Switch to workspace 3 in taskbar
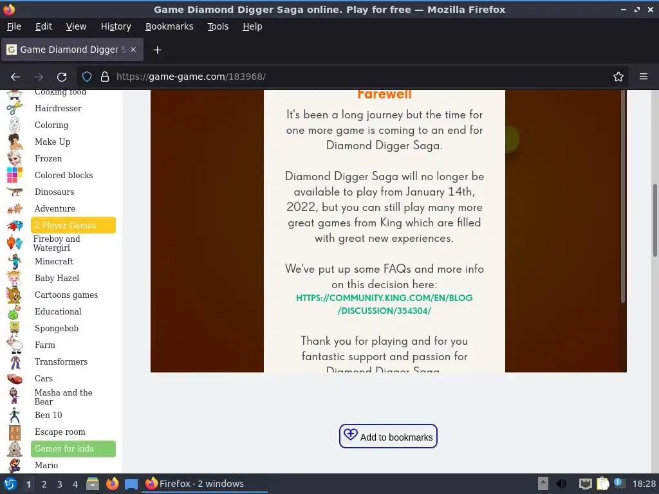The image size is (659, 494). pos(60,484)
